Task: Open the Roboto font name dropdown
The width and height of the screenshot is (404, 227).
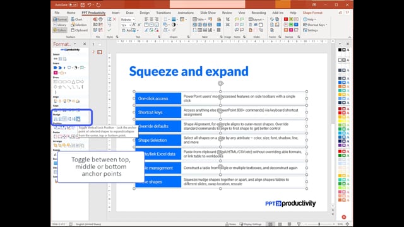Action: click(x=128, y=20)
